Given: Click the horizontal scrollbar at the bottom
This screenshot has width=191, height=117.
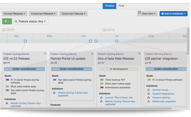Looking at the screenshot, I should [86, 108].
